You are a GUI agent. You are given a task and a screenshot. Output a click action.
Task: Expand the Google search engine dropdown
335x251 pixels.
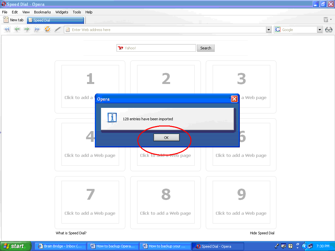(x=320, y=30)
